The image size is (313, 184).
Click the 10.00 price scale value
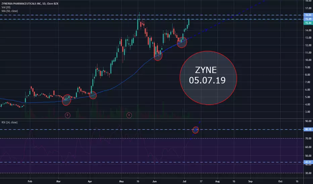pyautogui.click(x=308, y=60)
